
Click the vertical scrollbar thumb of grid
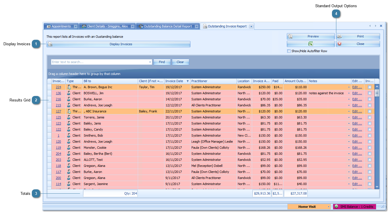[x=377, y=93]
